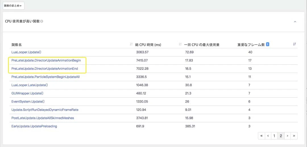The width and height of the screenshot is (307, 147).
Task: Click max CPU usage value 30.8
Action: coord(188,85)
